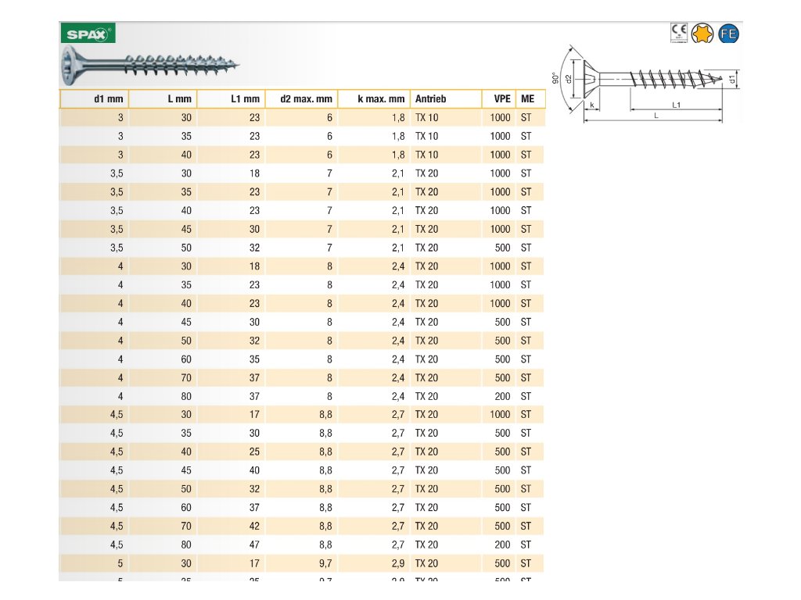Click the d2 label in the drawing
The width and height of the screenshot is (801, 600).
[569, 79]
